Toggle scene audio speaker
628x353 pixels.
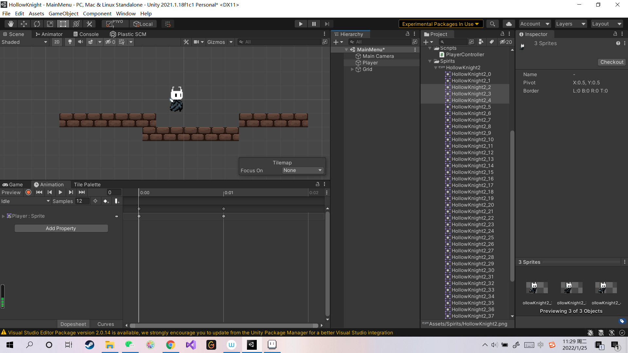click(x=80, y=42)
